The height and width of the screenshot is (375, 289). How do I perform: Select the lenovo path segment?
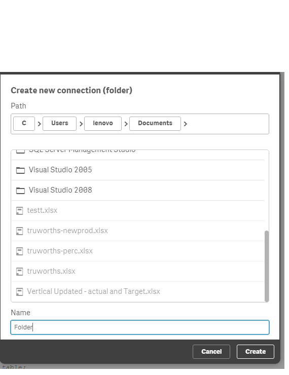(103, 124)
